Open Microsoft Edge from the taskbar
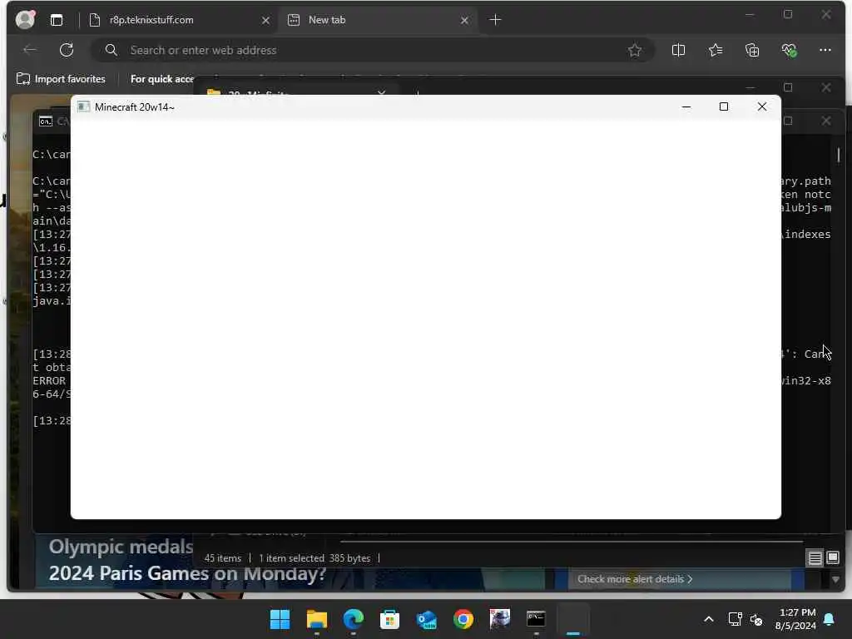The height and width of the screenshot is (639, 852). [x=353, y=619]
